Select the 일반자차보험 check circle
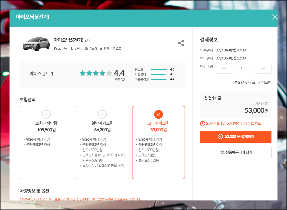The height and width of the screenshot is (210, 287). point(102,114)
